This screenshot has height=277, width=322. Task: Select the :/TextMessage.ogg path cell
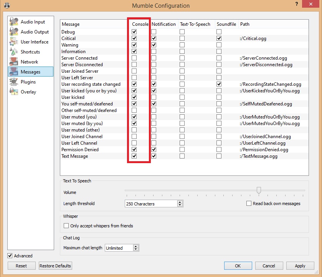pyautogui.click(x=259, y=156)
